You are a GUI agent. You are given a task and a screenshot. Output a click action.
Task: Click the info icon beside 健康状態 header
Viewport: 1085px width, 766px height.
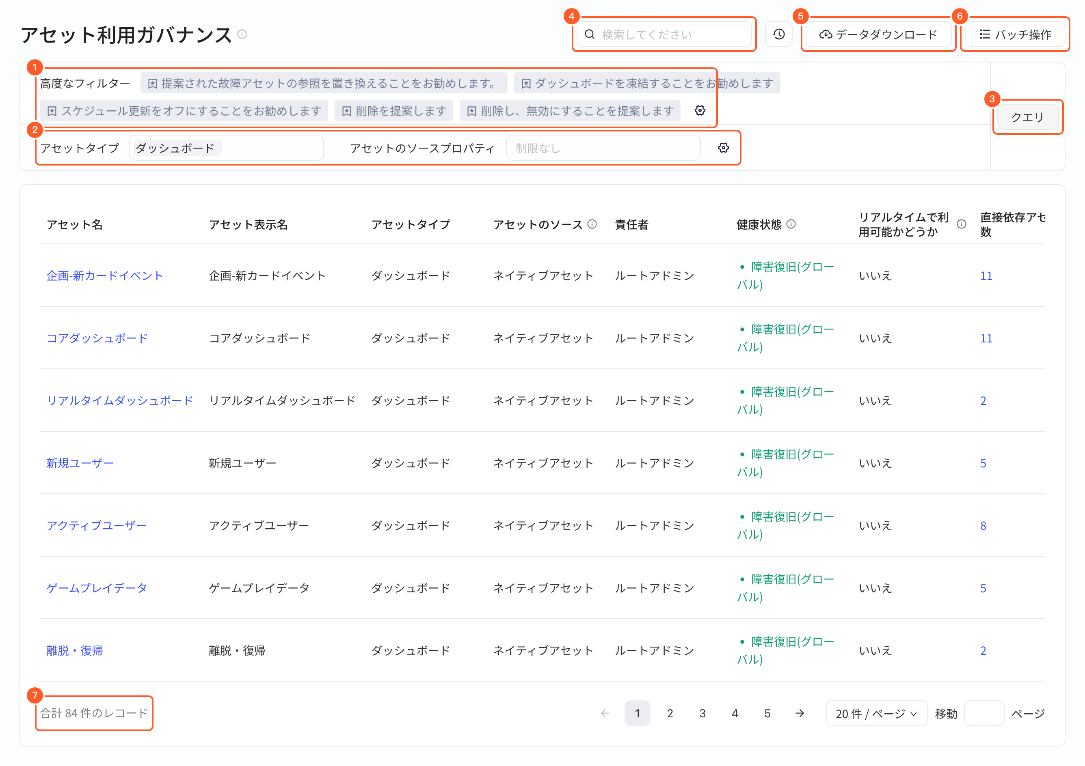coord(791,224)
